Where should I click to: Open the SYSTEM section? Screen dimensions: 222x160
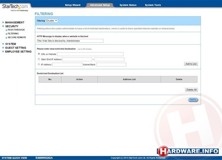click(11, 44)
